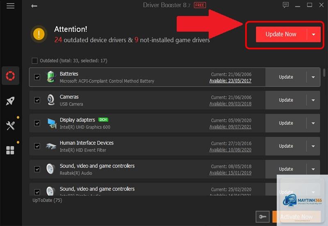Image resolution: width=328 pixels, height=226 pixels.
Task: Click the DCH badge on Display adapters
Action: [x=103, y=120]
